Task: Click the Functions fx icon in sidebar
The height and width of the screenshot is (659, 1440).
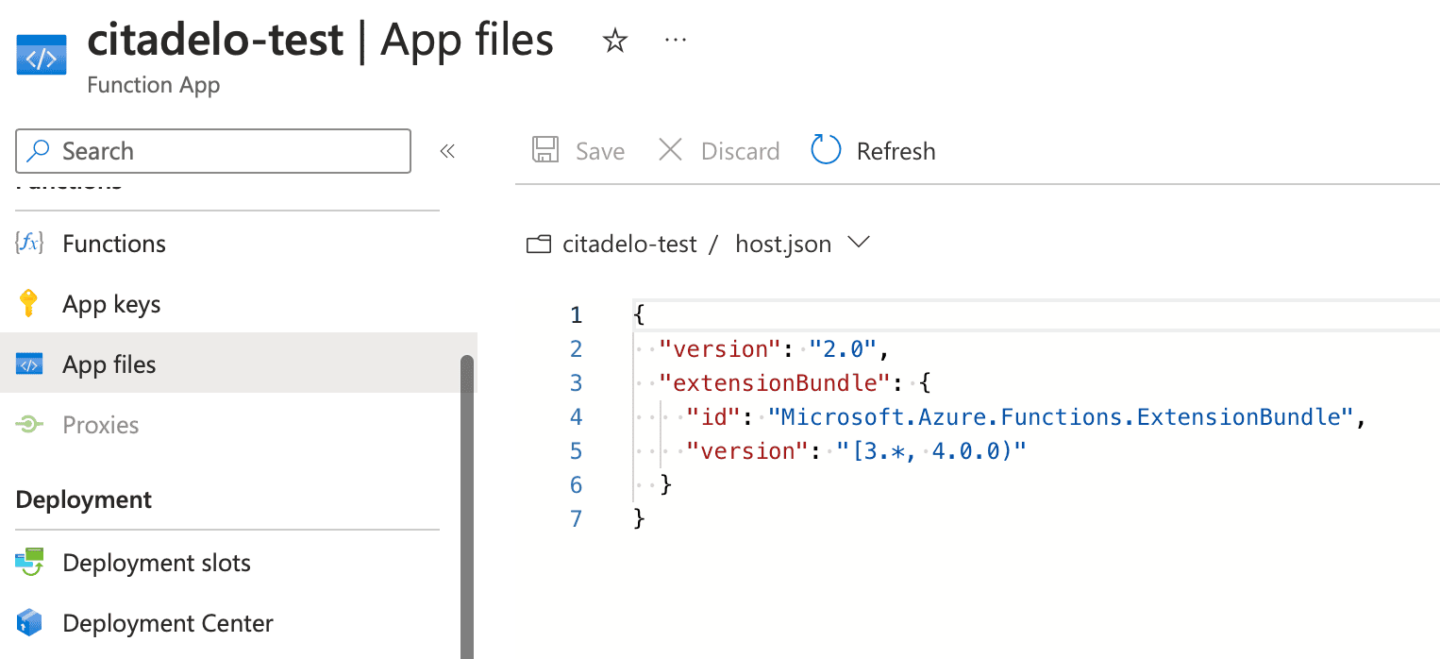Action: [29, 244]
